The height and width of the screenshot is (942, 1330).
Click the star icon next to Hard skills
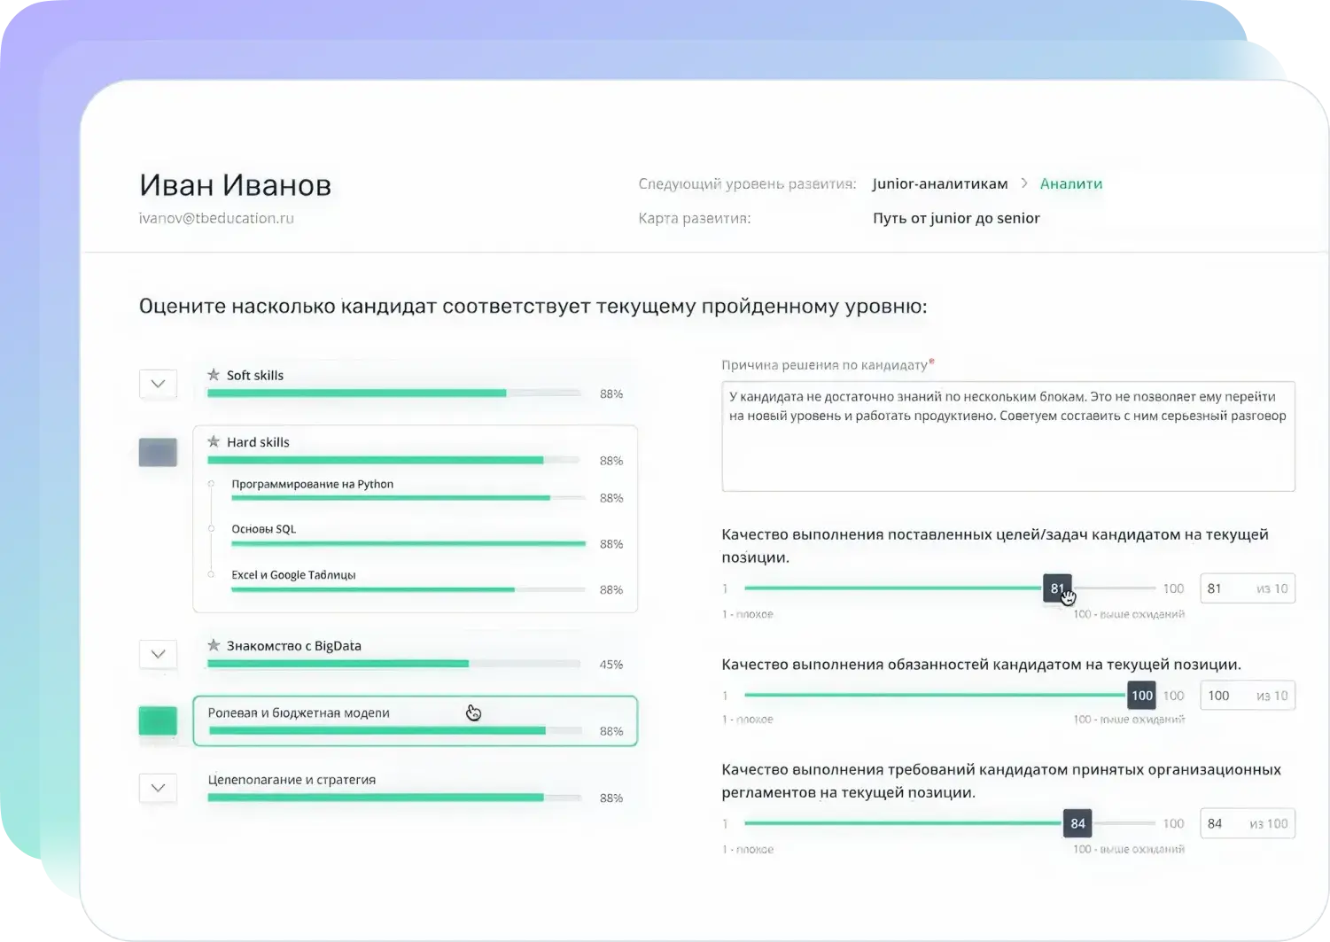pos(214,441)
